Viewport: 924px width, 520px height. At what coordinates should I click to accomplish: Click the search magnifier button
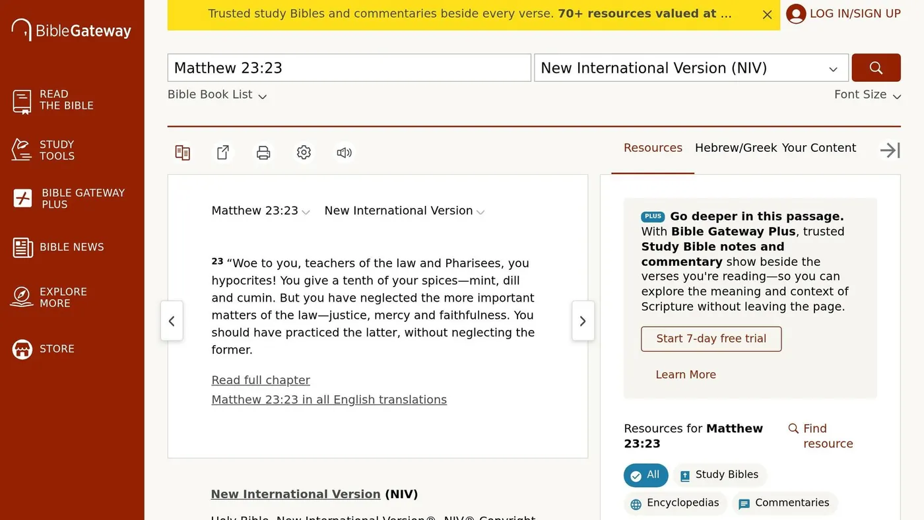[876, 68]
